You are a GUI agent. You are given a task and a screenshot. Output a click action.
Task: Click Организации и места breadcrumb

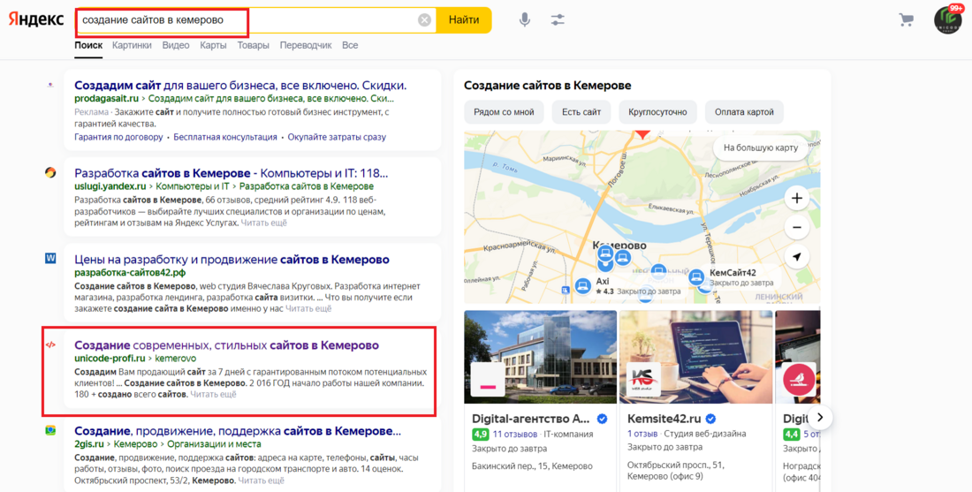pyautogui.click(x=214, y=444)
